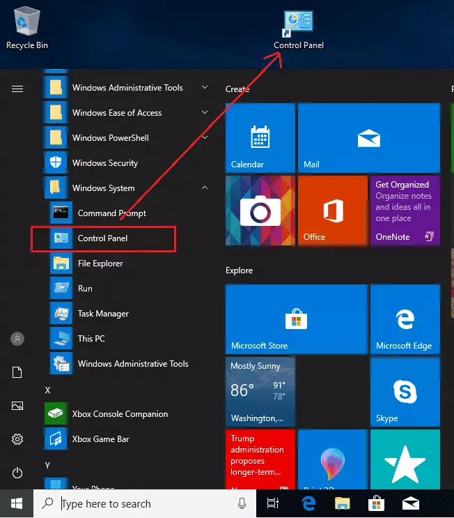Open Windows Administrative Tools under Windows System
454x518 pixels.
(130, 364)
